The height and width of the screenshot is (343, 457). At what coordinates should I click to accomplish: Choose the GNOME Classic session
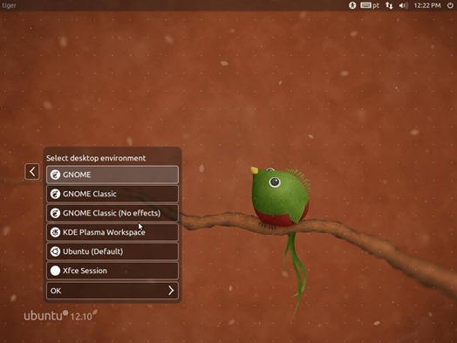[x=113, y=194]
